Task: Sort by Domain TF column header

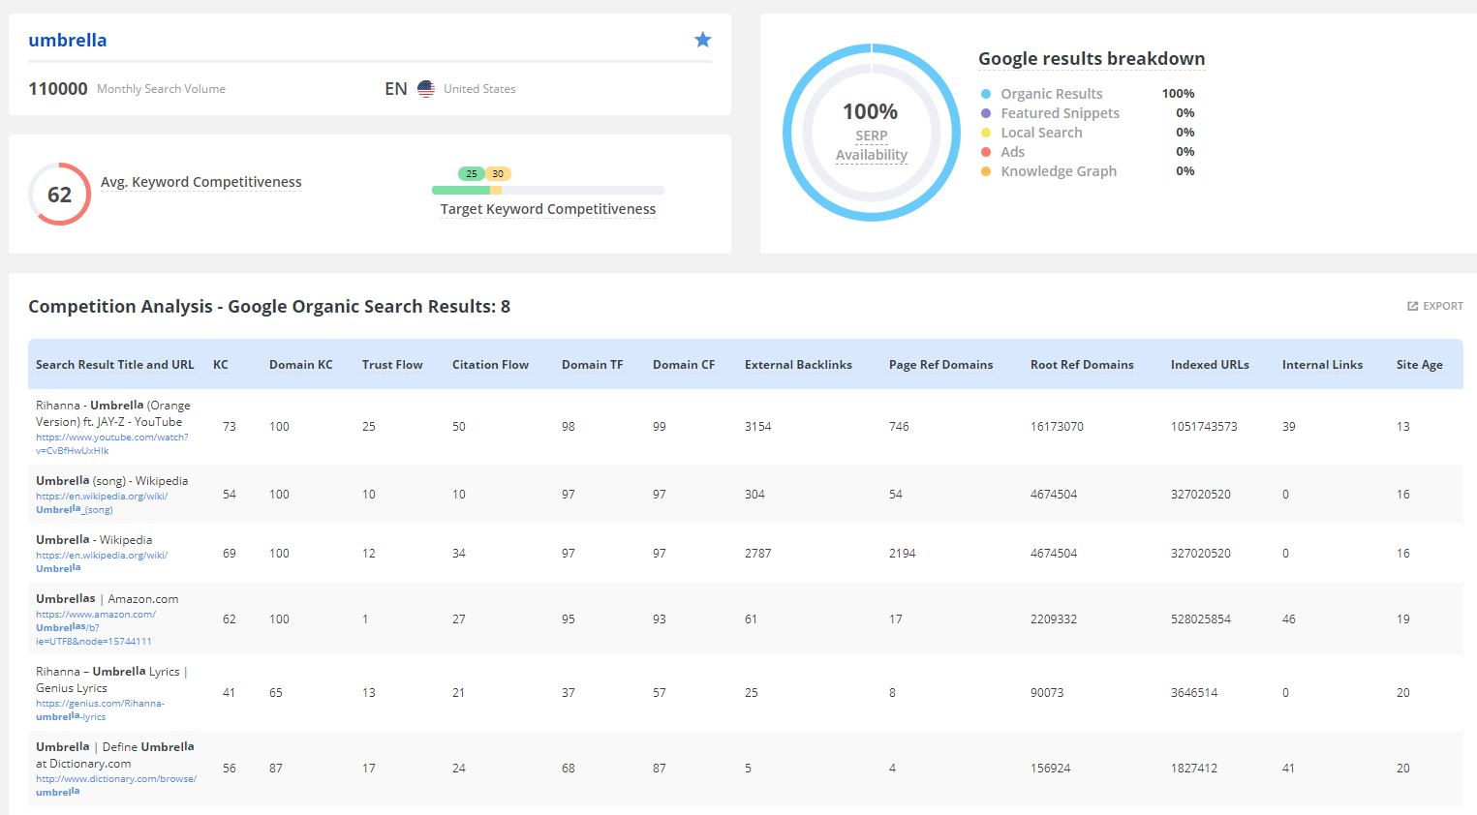Action: point(593,365)
